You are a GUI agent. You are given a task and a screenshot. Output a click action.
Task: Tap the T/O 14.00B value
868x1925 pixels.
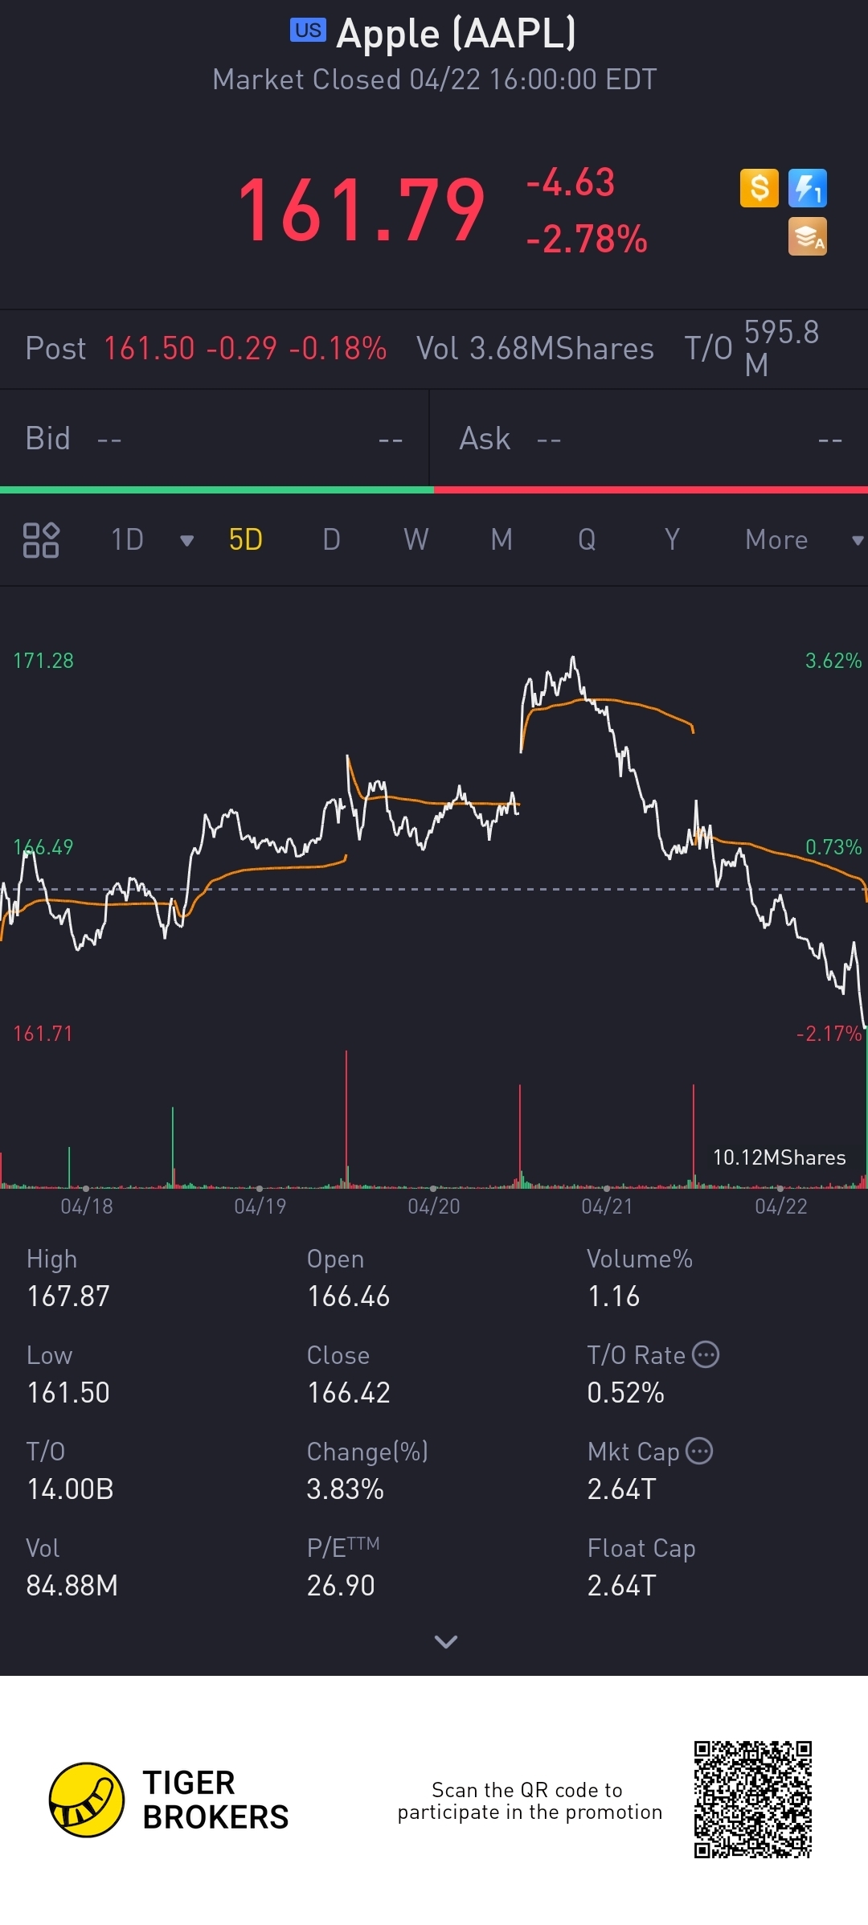[70, 1489]
